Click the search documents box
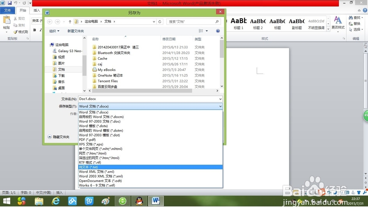This screenshot has height=215, width=368. click(194, 22)
